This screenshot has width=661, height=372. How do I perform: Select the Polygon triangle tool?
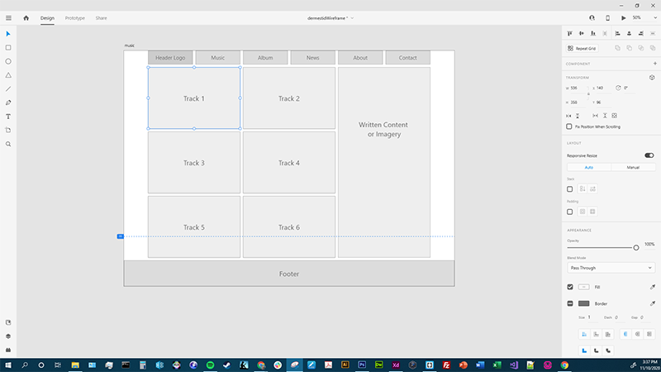8,75
